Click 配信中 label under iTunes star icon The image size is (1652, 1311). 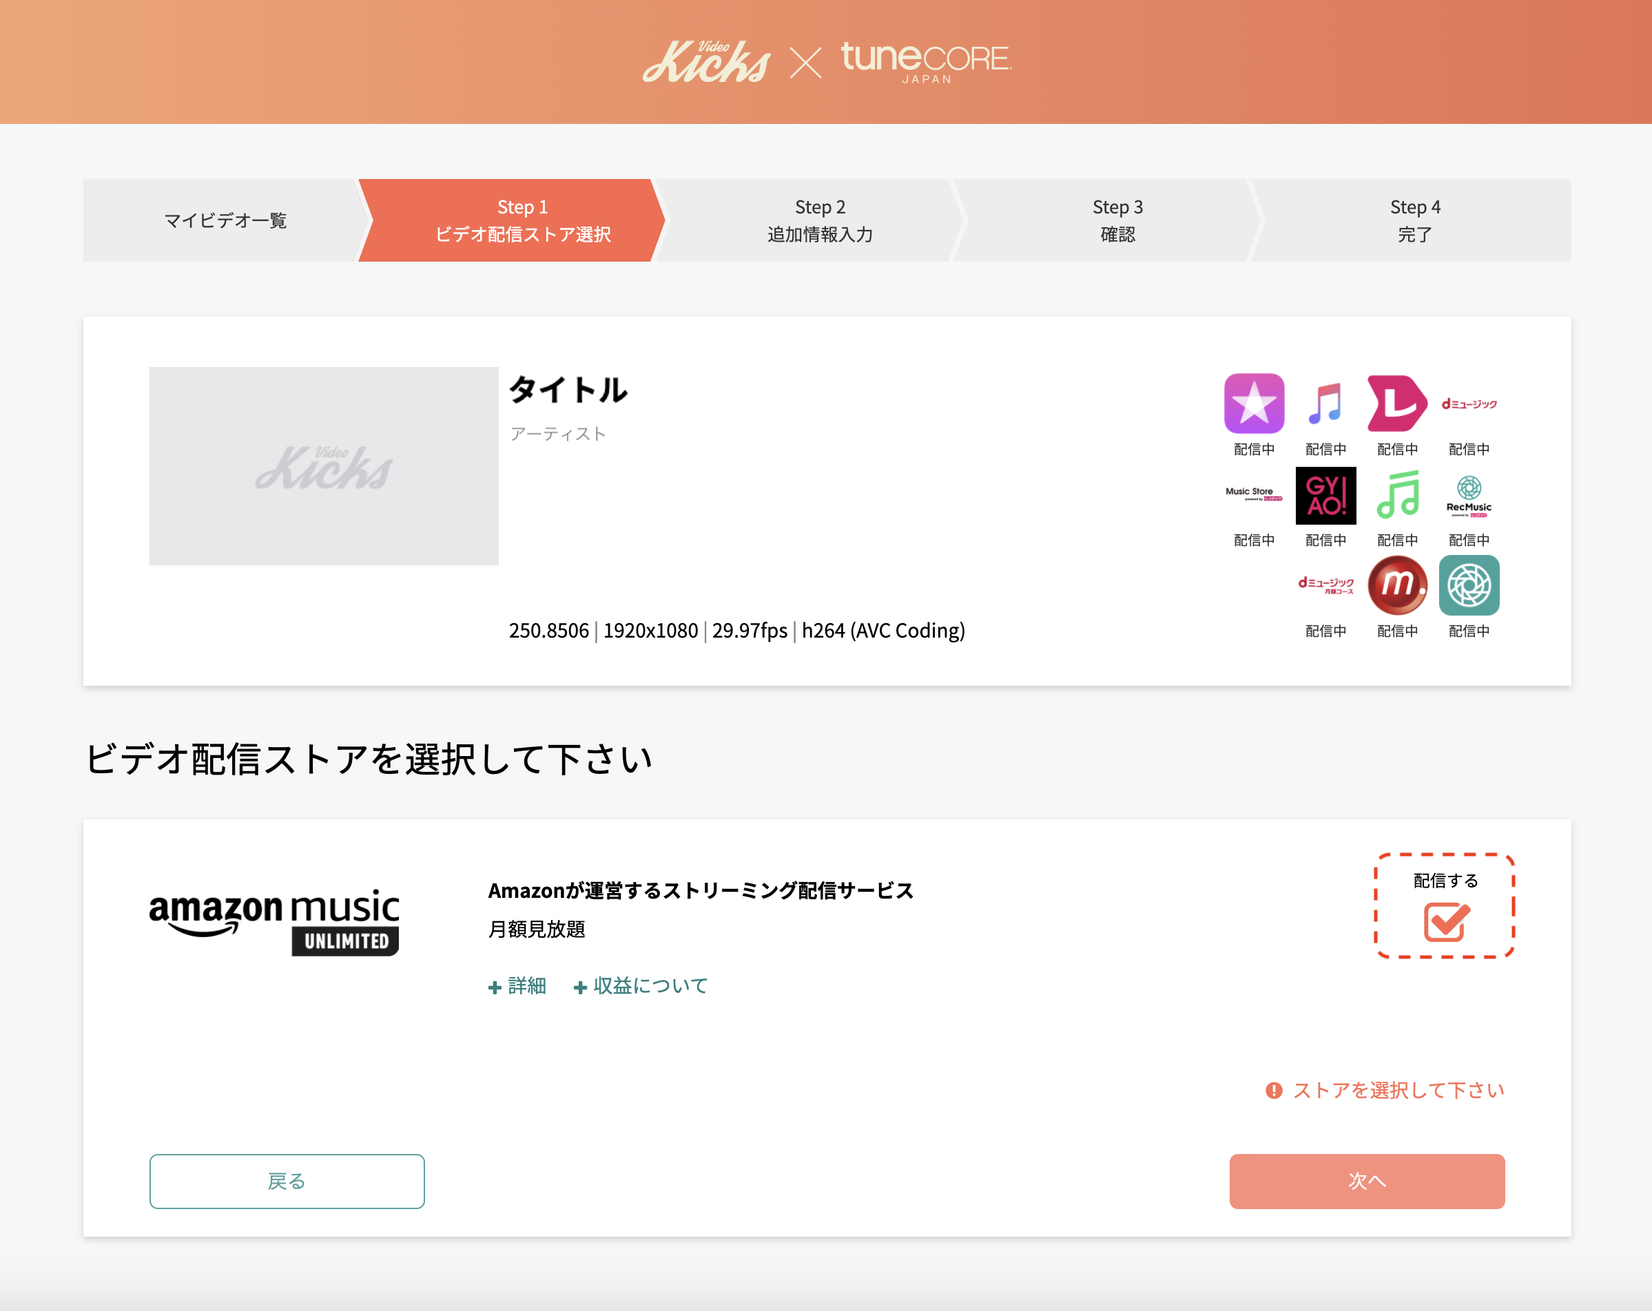(x=1254, y=450)
